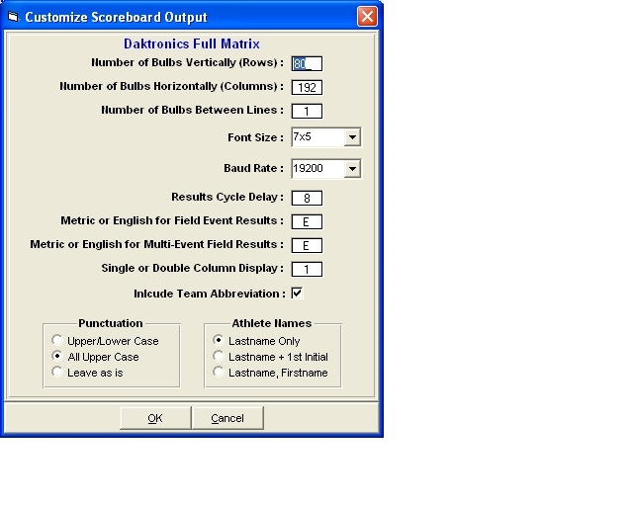Click the Bulbs Between Lines field
633x506 pixels.
[307, 112]
